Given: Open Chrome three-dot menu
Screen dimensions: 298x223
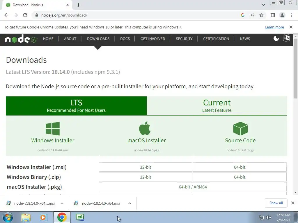Looking at the screenshot, I should 292,15.
